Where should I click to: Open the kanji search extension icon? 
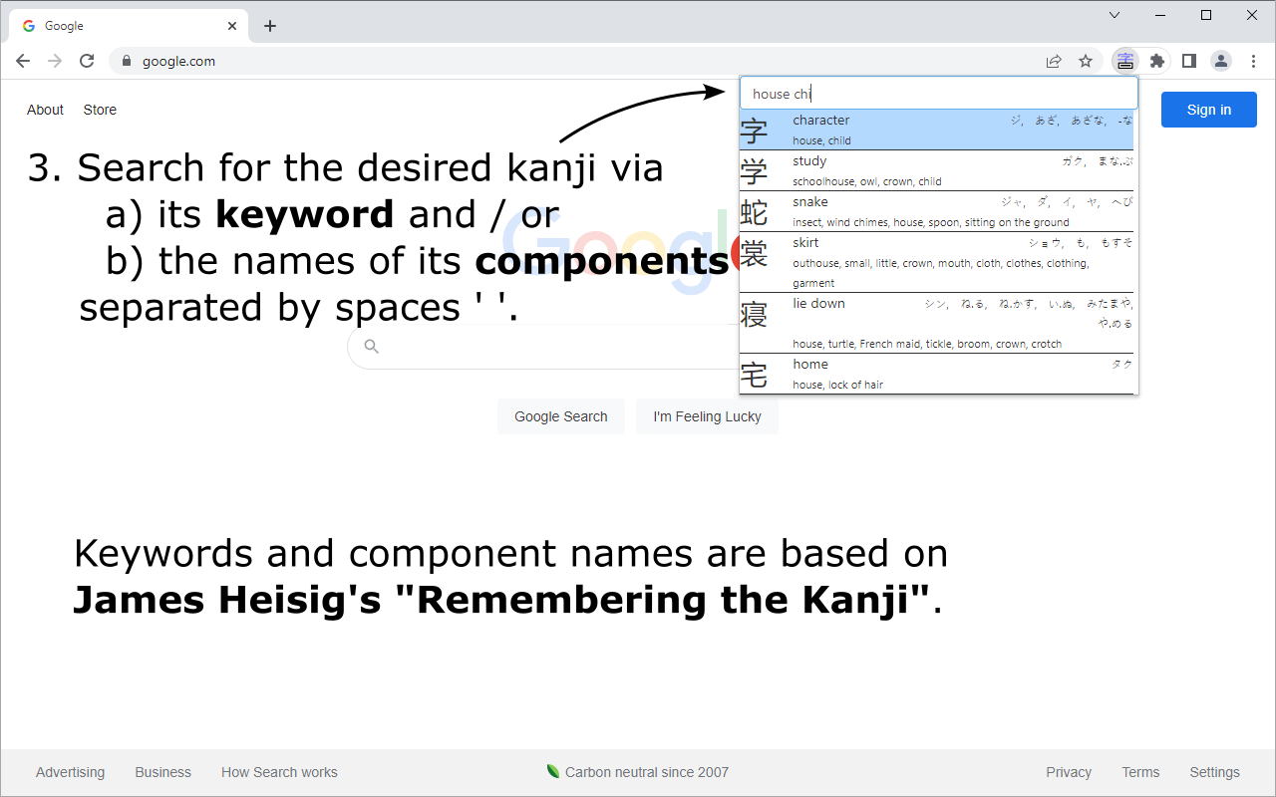click(x=1125, y=61)
